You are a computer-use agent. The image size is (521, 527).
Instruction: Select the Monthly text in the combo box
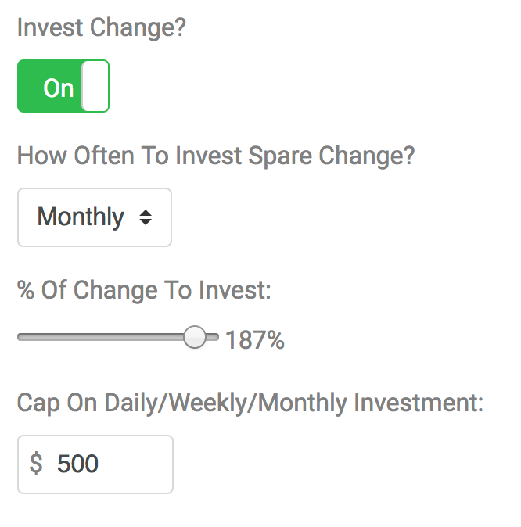tap(81, 217)
